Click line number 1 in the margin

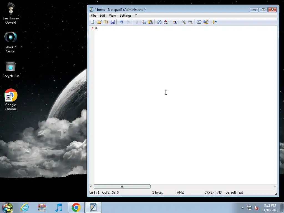pyautogui.click(x=93, y=28)
